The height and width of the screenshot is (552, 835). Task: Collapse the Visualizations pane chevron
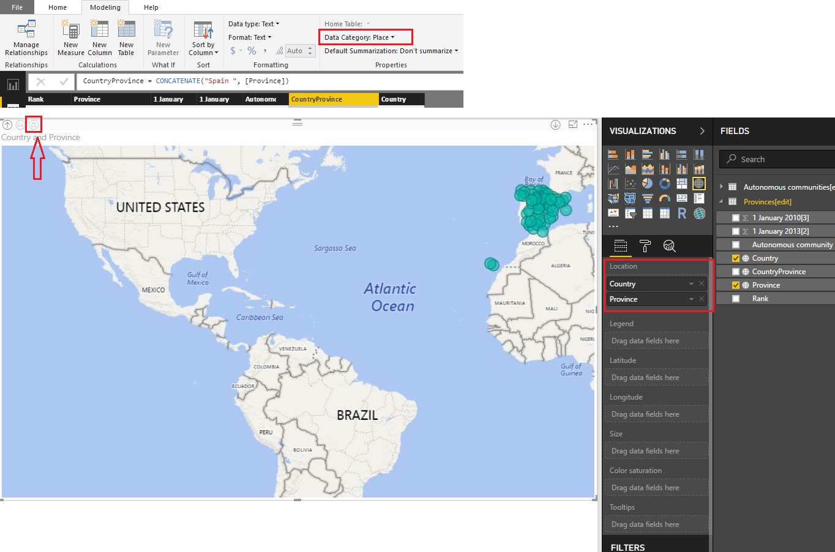coord(702,131)
